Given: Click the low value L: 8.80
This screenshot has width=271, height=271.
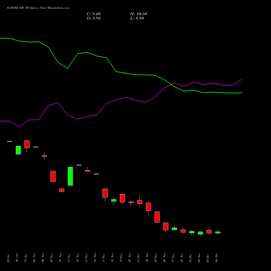Looking at the screenshot, I should [137, 18].
